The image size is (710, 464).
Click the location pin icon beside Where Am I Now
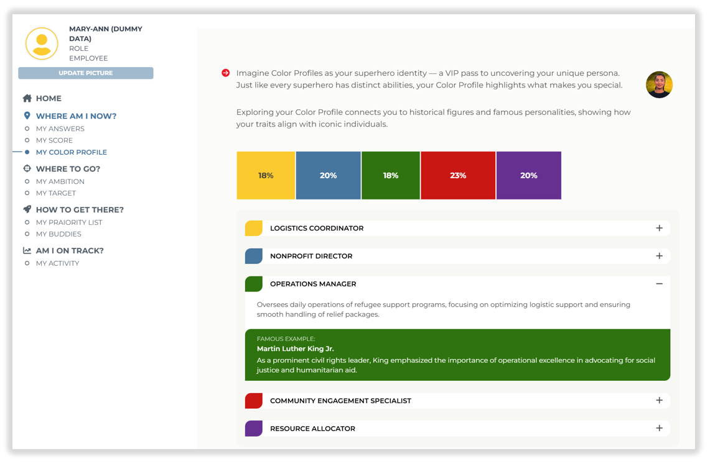pyautogui.click(x=27, y=116)
